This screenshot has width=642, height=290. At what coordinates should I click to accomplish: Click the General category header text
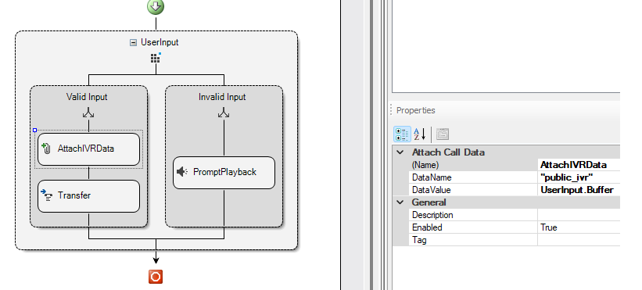tap(429, 202)
